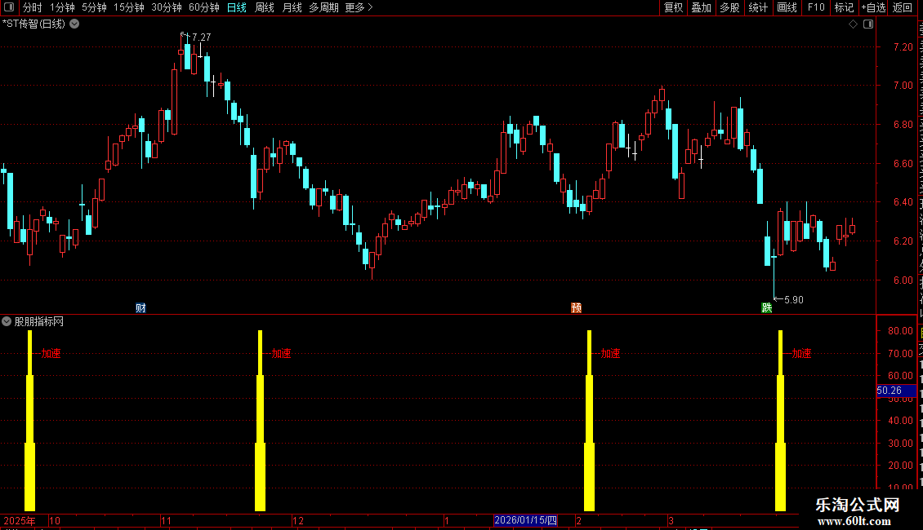Toggle the side panel icon at chart top right
923x530 pixels.
[x=868, y=24]
